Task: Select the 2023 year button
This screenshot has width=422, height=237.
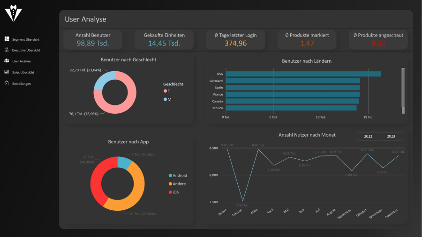Action: point(391,136)
